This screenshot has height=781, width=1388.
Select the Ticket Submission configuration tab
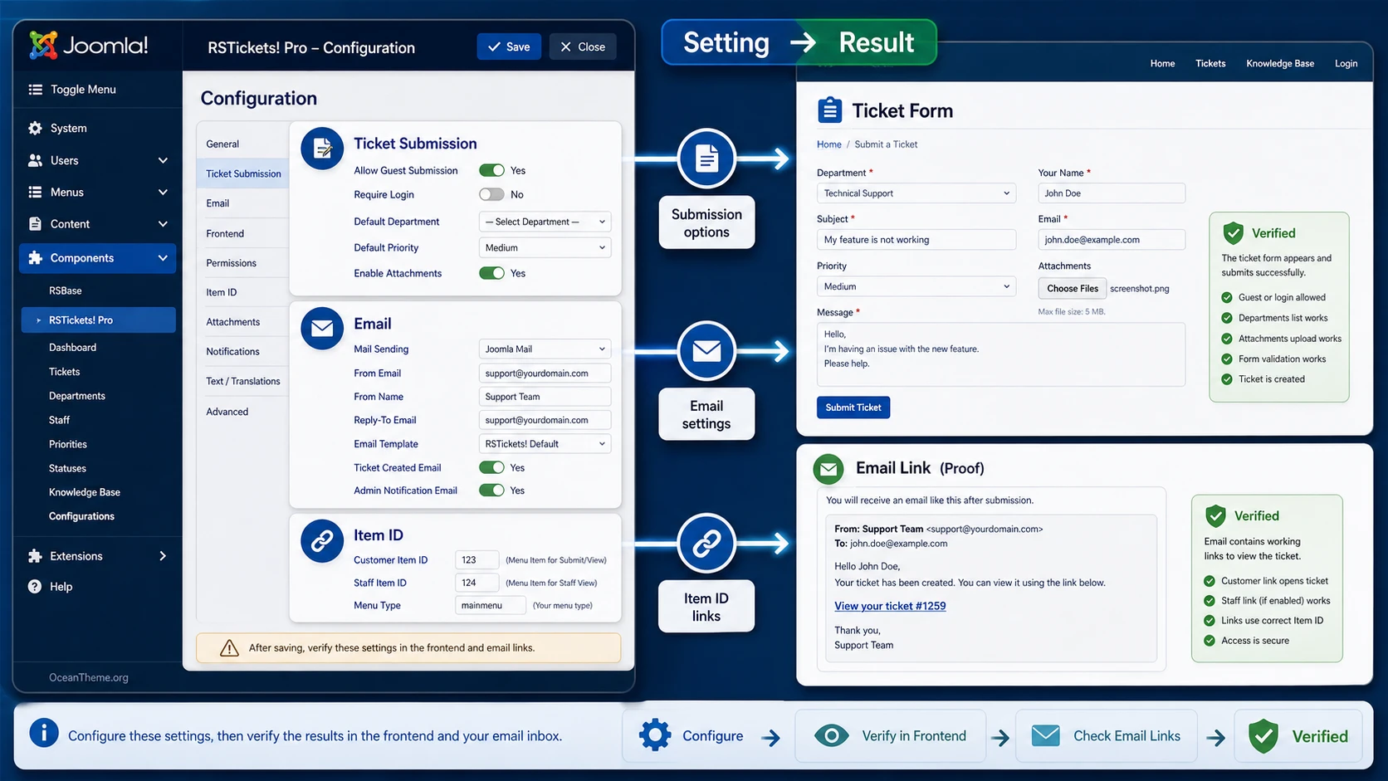coord(243,173)
